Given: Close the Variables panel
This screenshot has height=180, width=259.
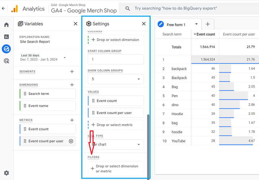Looking at the screenshot, I should (76, 24).
